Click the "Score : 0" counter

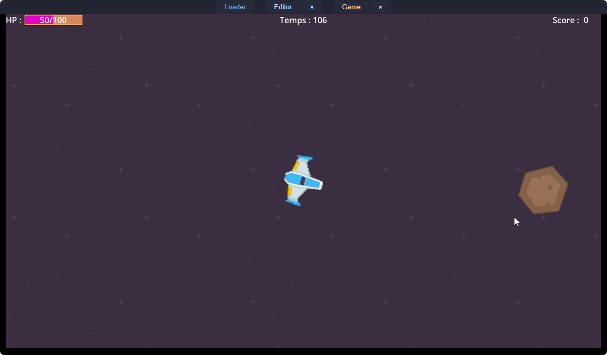(x=570, y=20)
